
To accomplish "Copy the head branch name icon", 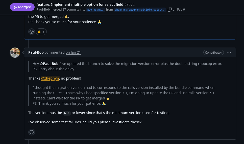I will pos(170,10).
